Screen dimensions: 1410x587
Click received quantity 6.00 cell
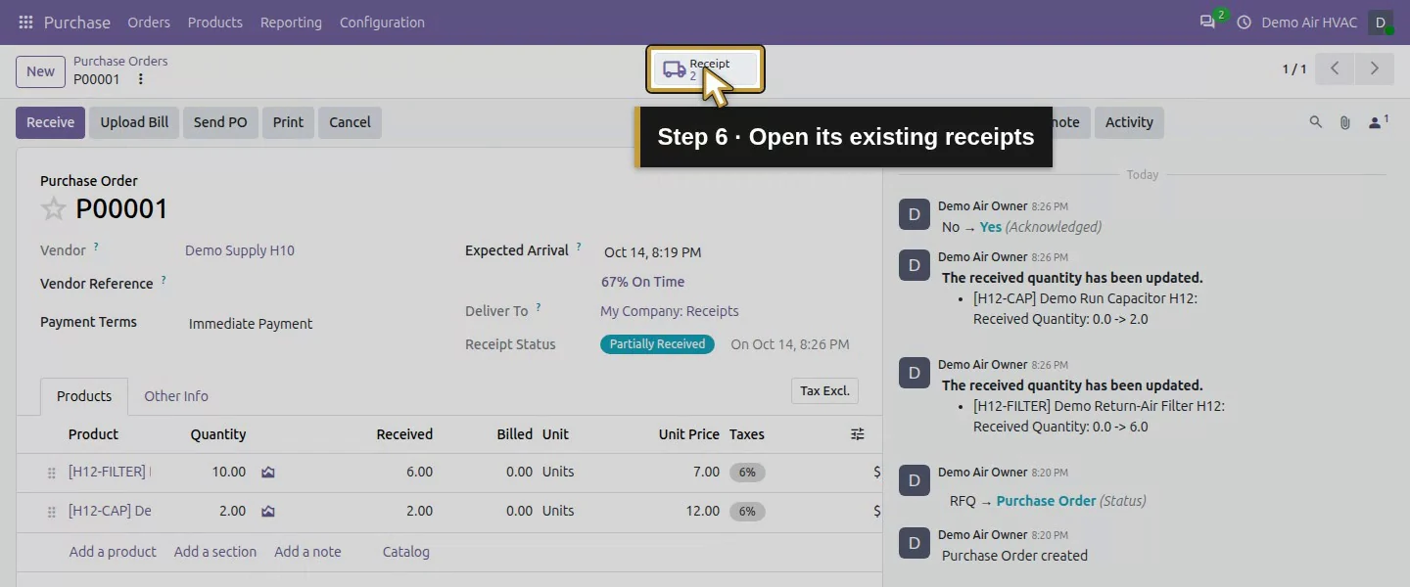coord(419,472)
